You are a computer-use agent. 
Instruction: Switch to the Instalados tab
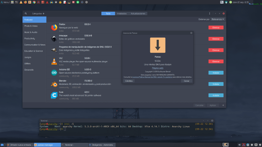point(121,13)
